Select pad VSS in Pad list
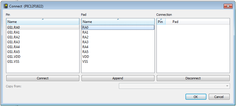236x106 pixels. (118, 62)
